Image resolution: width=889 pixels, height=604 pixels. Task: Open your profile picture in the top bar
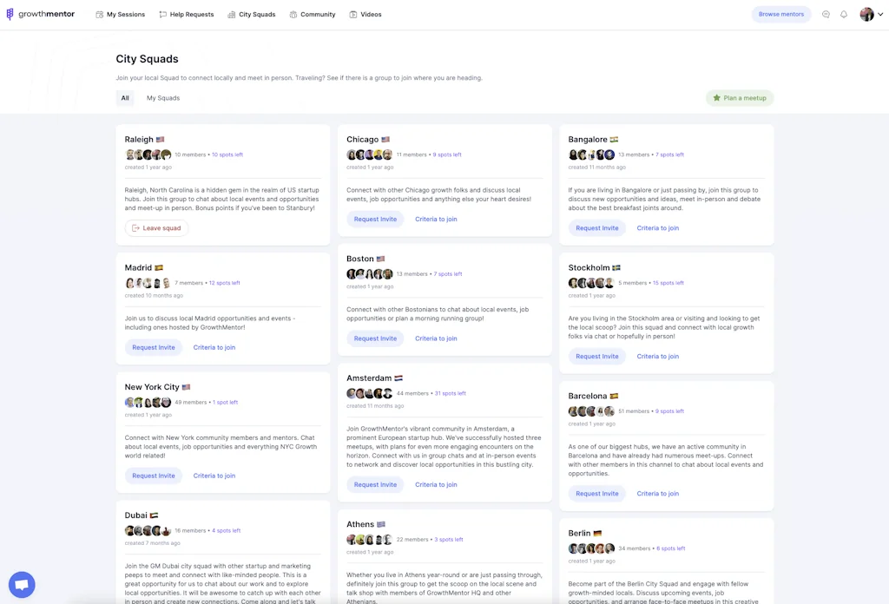(866, 13)
